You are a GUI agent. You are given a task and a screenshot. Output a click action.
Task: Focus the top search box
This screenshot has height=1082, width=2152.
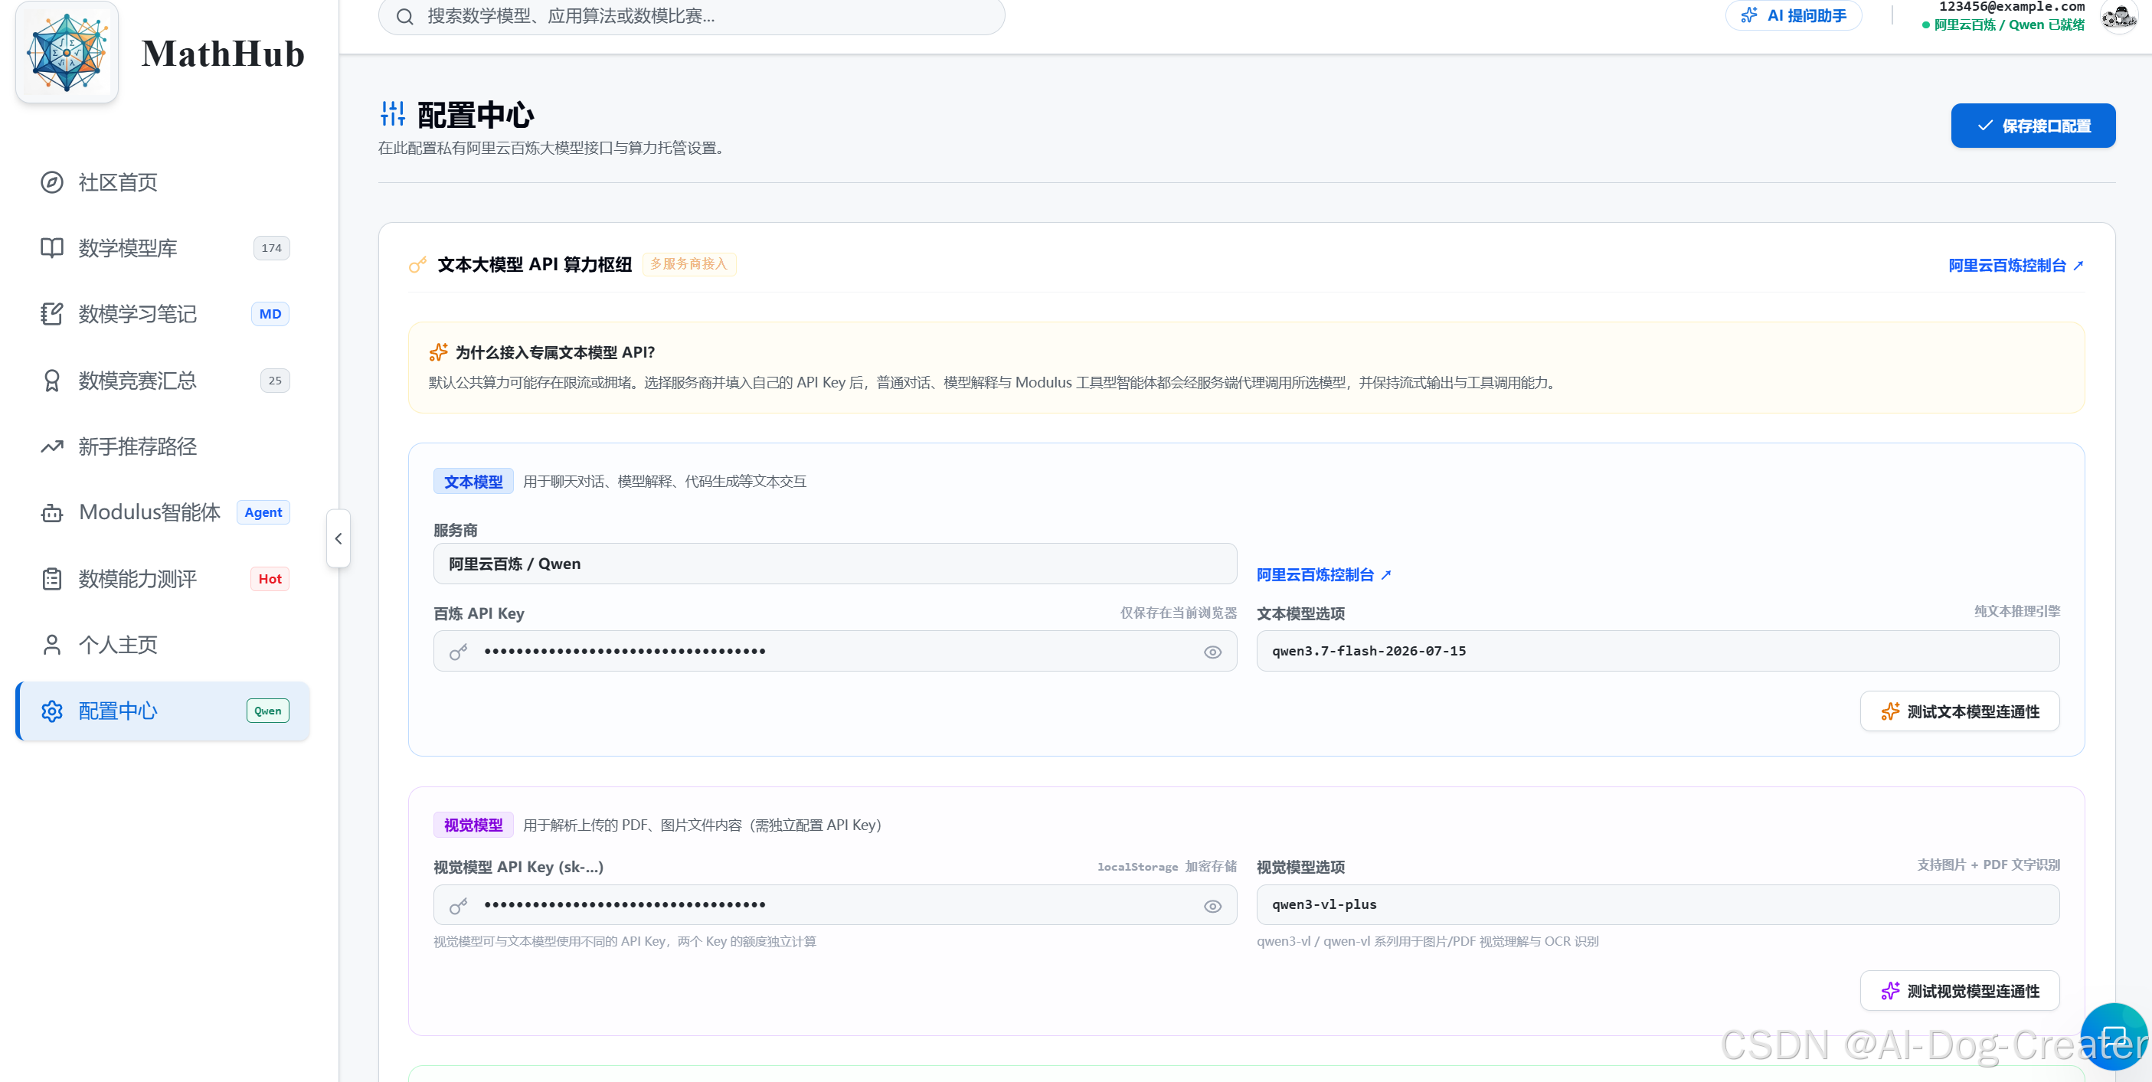[692, 17]
